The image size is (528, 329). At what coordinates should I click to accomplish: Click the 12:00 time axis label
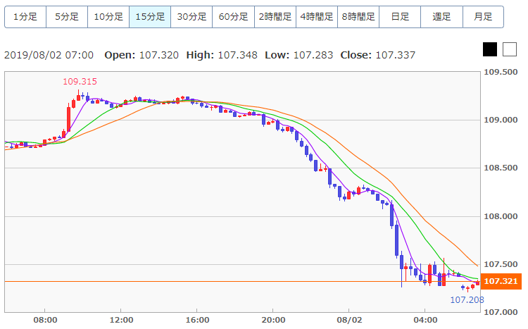pos(121,320)
